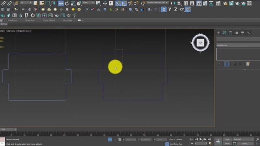Open the Selection ribbon tab

coord(30,20)
